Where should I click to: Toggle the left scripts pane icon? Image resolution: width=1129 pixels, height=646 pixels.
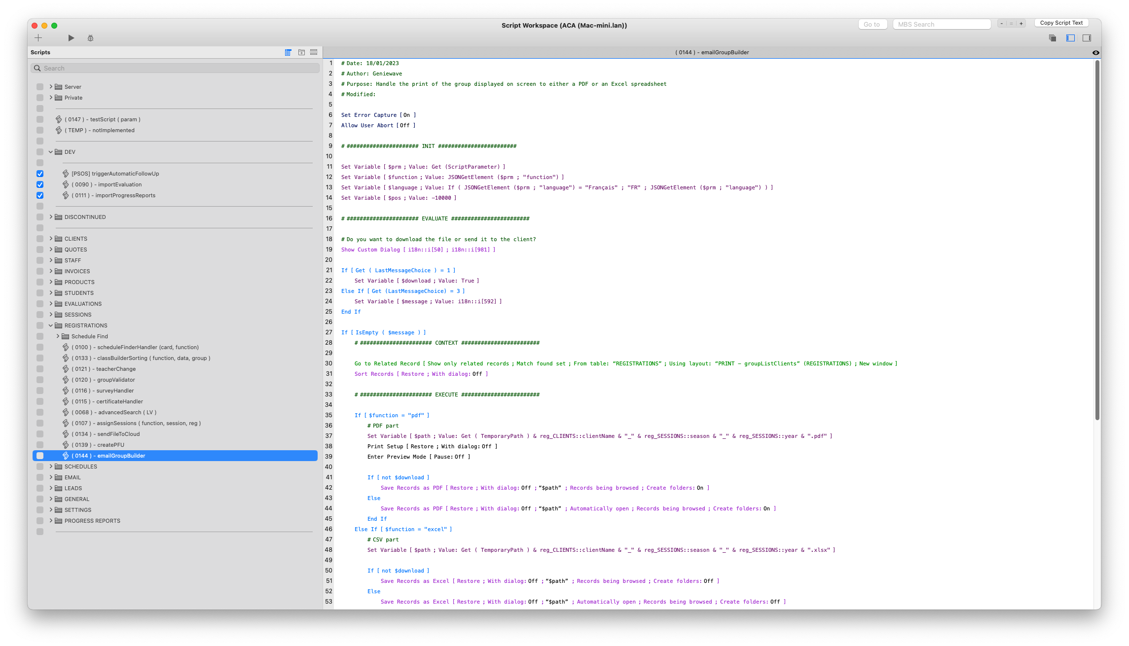coord(1070,38)
